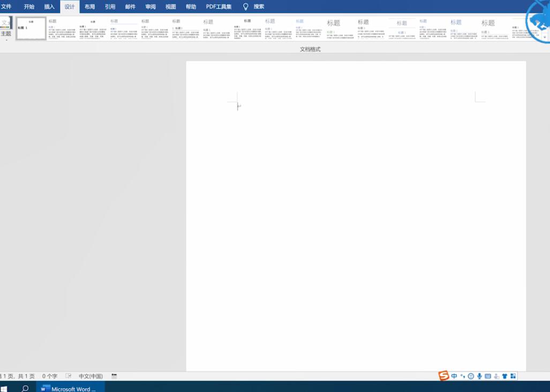The height and width of the screenshot is (392, 550).
Task: Click the Sogou input S logo
Action: 444,376
